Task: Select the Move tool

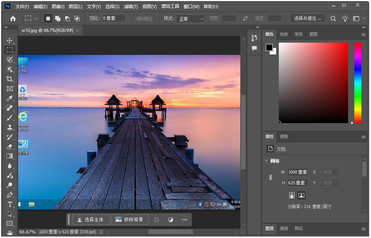Action: coord(10,41)
